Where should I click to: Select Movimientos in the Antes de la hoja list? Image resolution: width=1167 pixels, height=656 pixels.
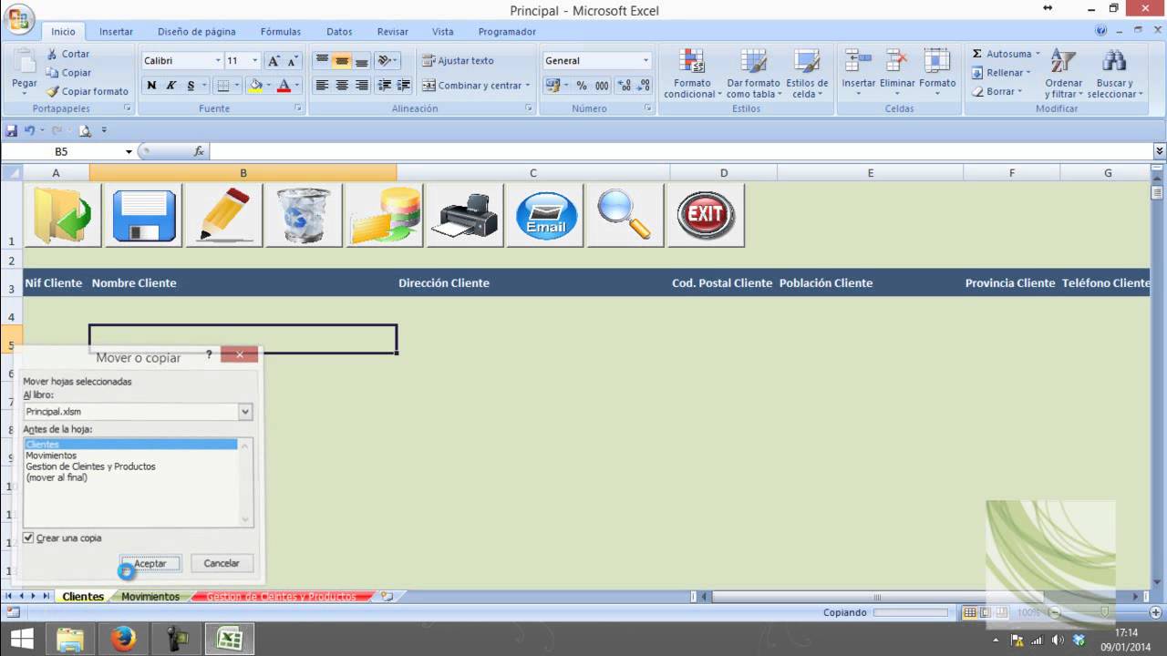(130, 456)
